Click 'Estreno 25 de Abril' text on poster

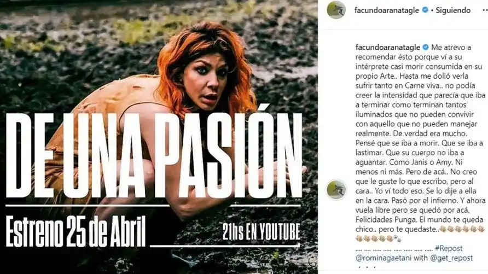click(75, 230)
